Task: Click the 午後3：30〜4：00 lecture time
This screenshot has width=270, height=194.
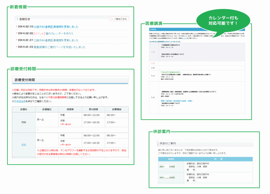Action: click(167, 56)
